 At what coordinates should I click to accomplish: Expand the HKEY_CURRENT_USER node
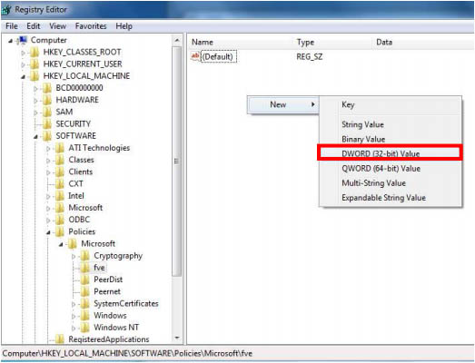pyautogui.click(x=24, y=64)
